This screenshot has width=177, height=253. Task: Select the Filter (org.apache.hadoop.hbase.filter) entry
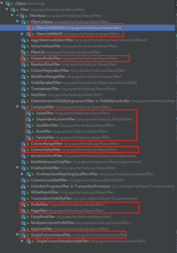coord(52,10)
